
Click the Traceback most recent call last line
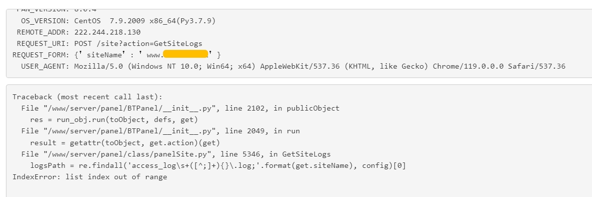[87, 97]
